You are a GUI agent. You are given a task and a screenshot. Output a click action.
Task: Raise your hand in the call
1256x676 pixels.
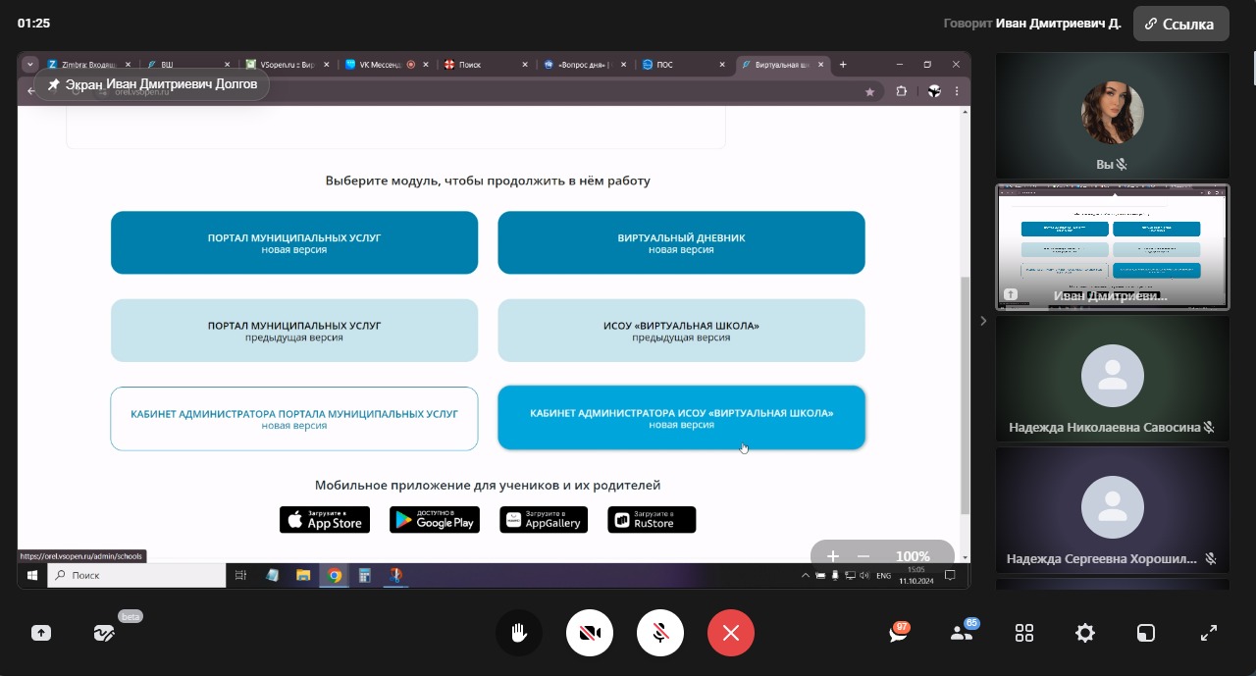(x=519, y=633)
